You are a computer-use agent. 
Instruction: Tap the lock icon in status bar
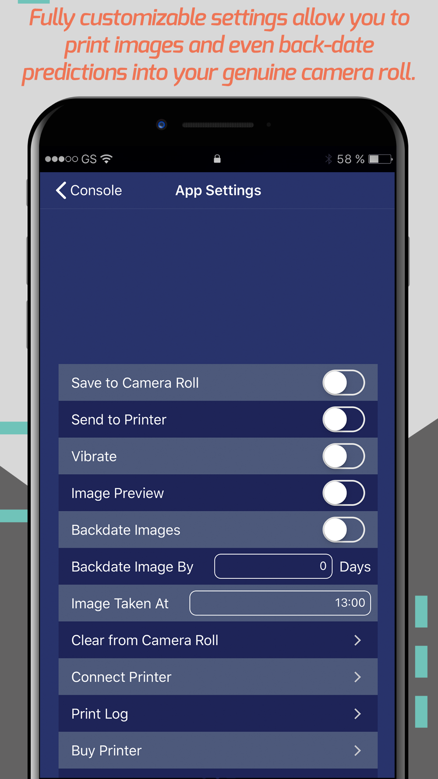(x=217, y=159)
